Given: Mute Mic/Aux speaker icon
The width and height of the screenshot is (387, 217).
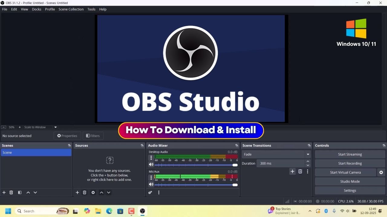Looking at the screenshot, I should point(151,184).
